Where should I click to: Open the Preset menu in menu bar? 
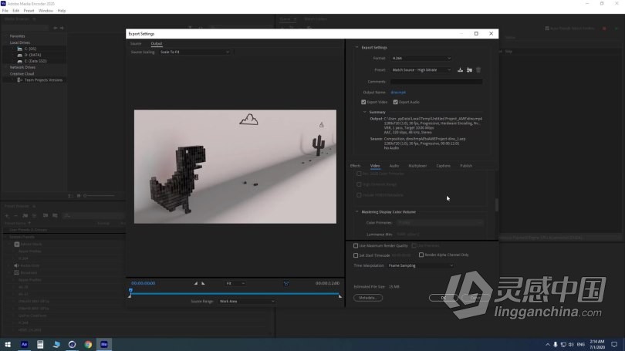point(29,11)
